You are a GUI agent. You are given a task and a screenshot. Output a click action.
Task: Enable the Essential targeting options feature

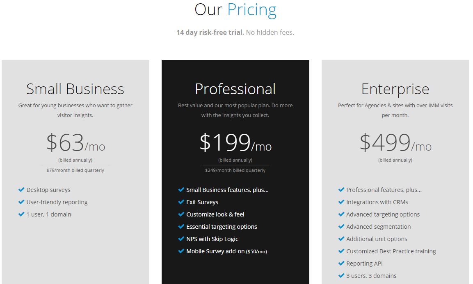tap(180, 227)
